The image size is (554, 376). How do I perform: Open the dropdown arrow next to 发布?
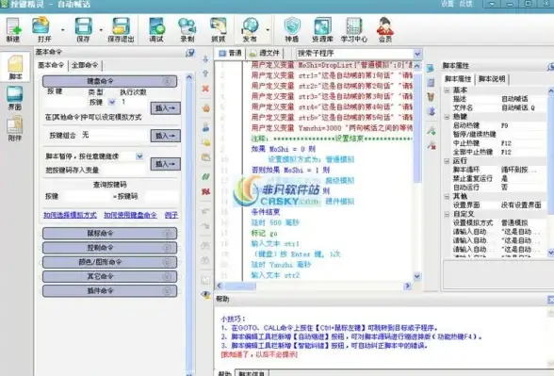pos(268,30)
